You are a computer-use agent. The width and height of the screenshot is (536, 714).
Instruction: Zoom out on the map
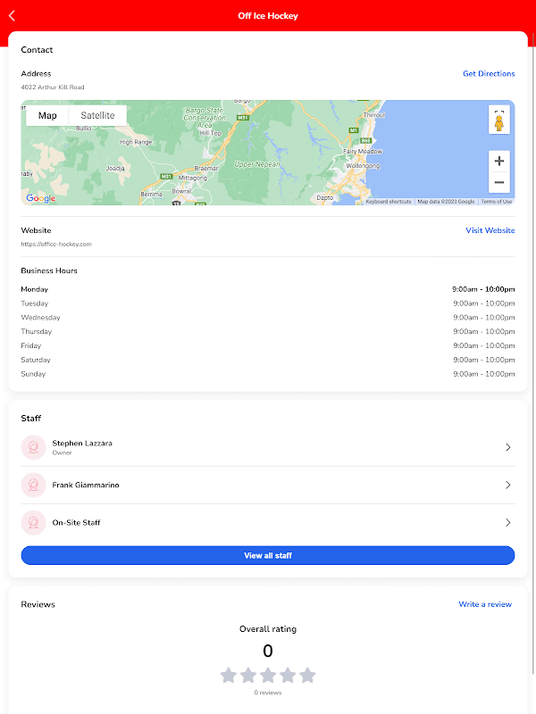(x=499, y=182)
